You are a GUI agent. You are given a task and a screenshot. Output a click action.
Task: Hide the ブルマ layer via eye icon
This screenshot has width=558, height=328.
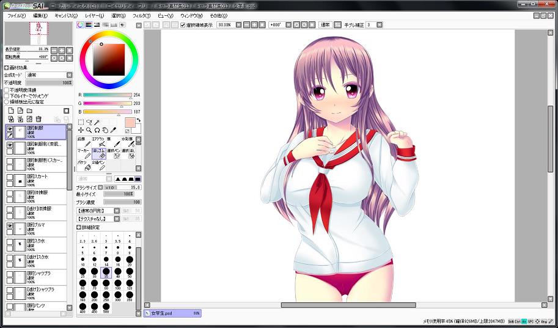click(x=9, y=225)
